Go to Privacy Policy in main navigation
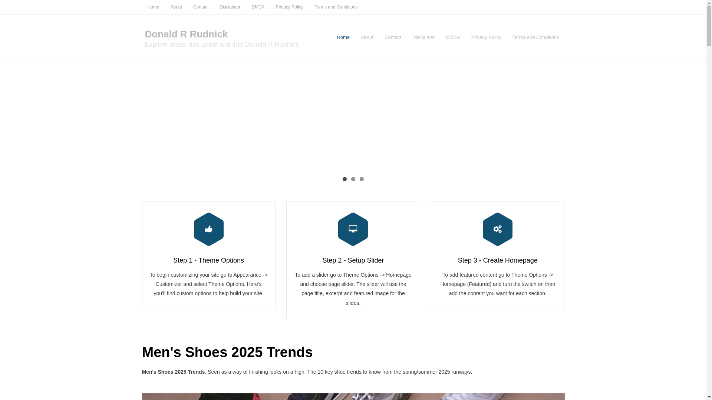This screenshot has width=712, height=400. tap(486, 37)
